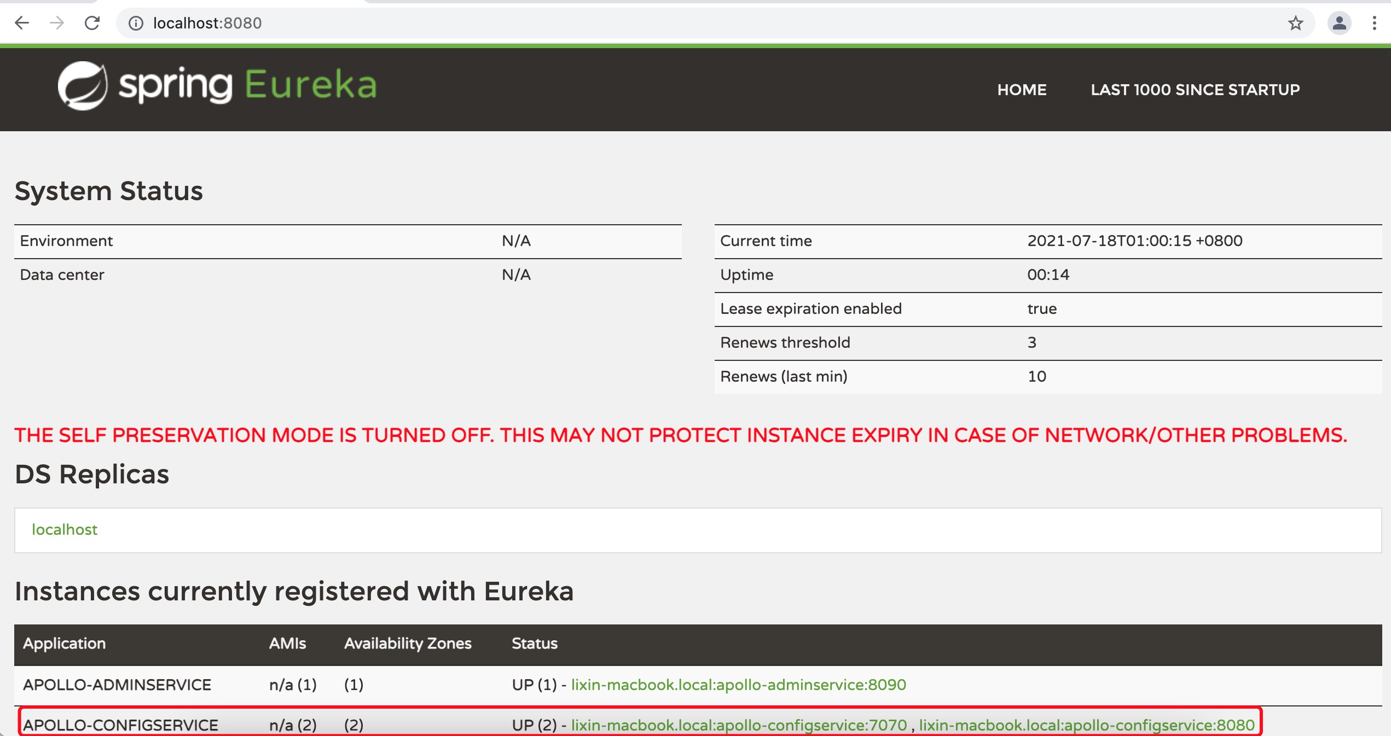Click the Status column header
This screenshot has width=1391, height=736.
535,644
